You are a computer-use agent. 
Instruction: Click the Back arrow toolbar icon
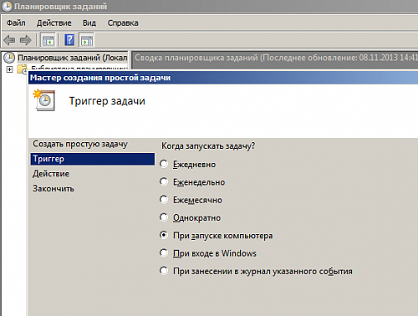tap(9, 40)
